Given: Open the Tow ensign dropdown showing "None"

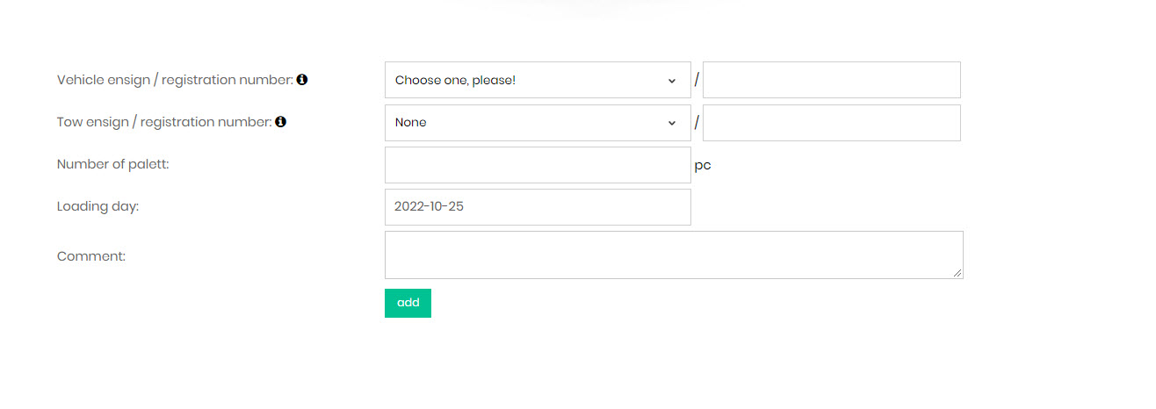Looking at the screenshot, I should click(527, 123).
